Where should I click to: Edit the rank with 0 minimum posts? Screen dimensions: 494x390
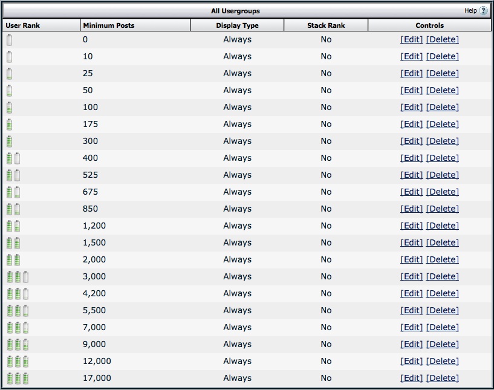[411, 40]
